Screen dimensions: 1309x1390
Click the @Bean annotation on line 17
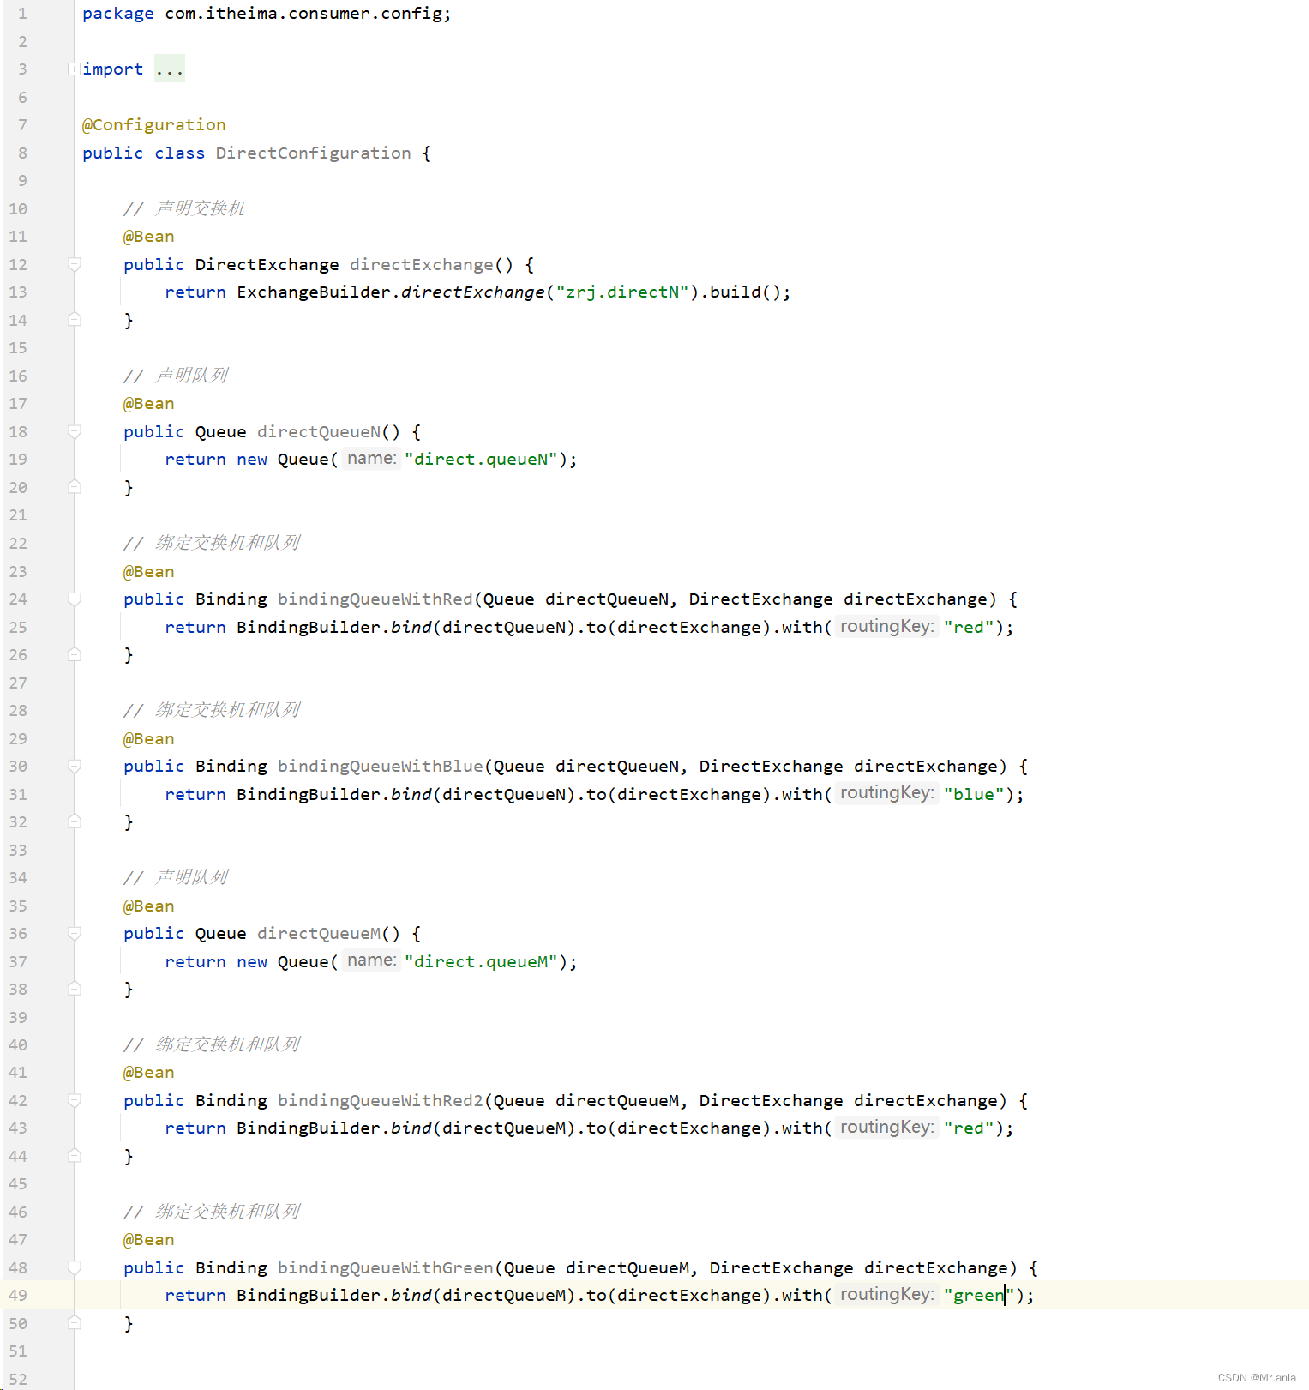149,404
